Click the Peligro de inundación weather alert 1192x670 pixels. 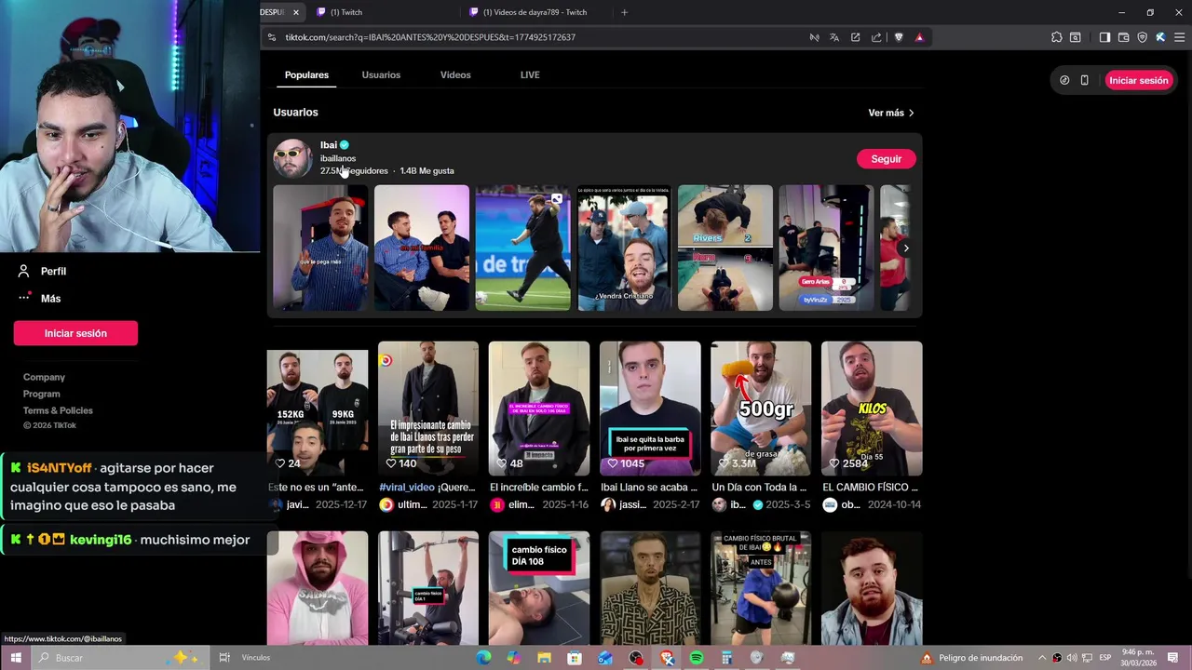pyautogui.click(x=973, y=658)
